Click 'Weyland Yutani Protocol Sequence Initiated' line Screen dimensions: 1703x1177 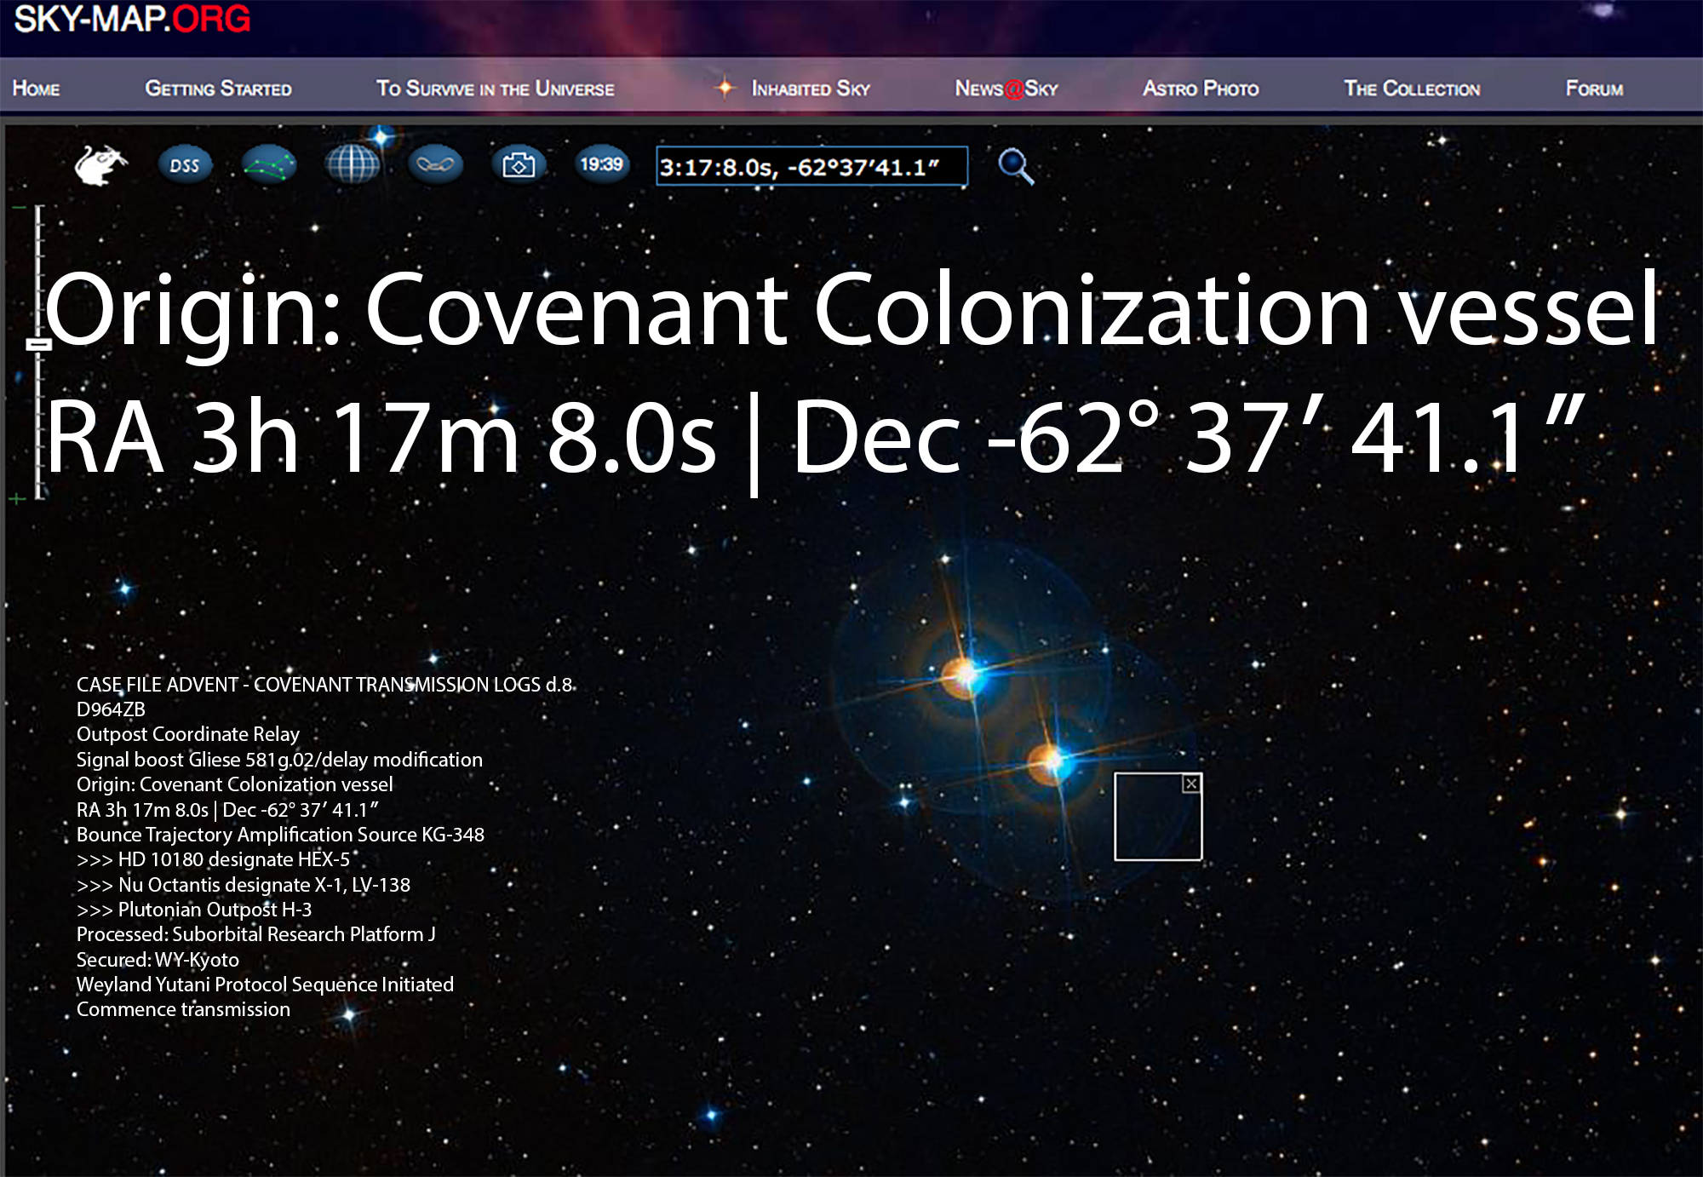pos(265,985)
